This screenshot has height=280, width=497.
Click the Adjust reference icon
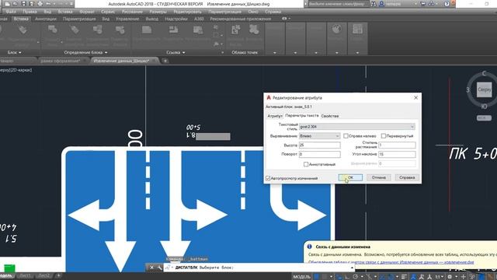[x=198, y=30]
